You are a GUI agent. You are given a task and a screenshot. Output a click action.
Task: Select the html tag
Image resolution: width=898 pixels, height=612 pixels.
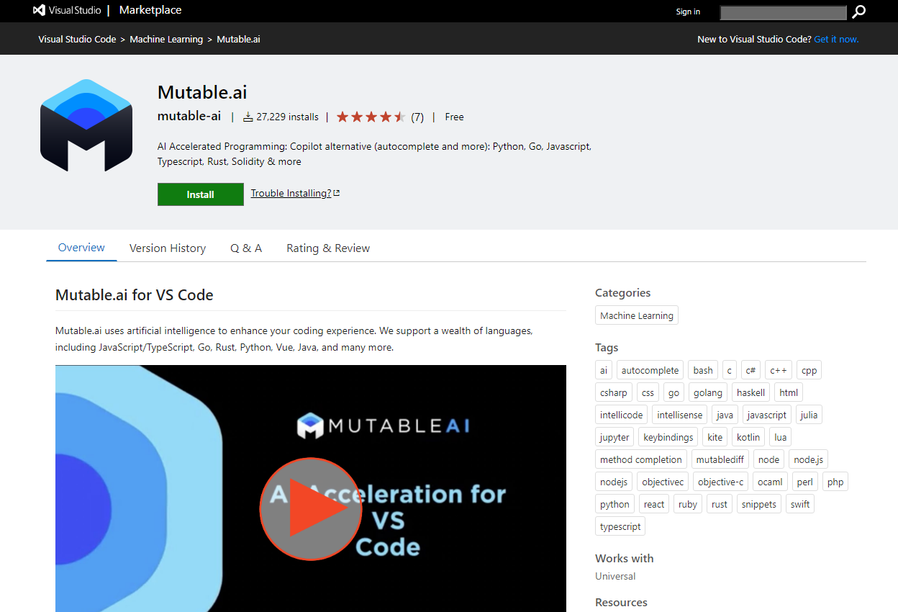[789, 392]
